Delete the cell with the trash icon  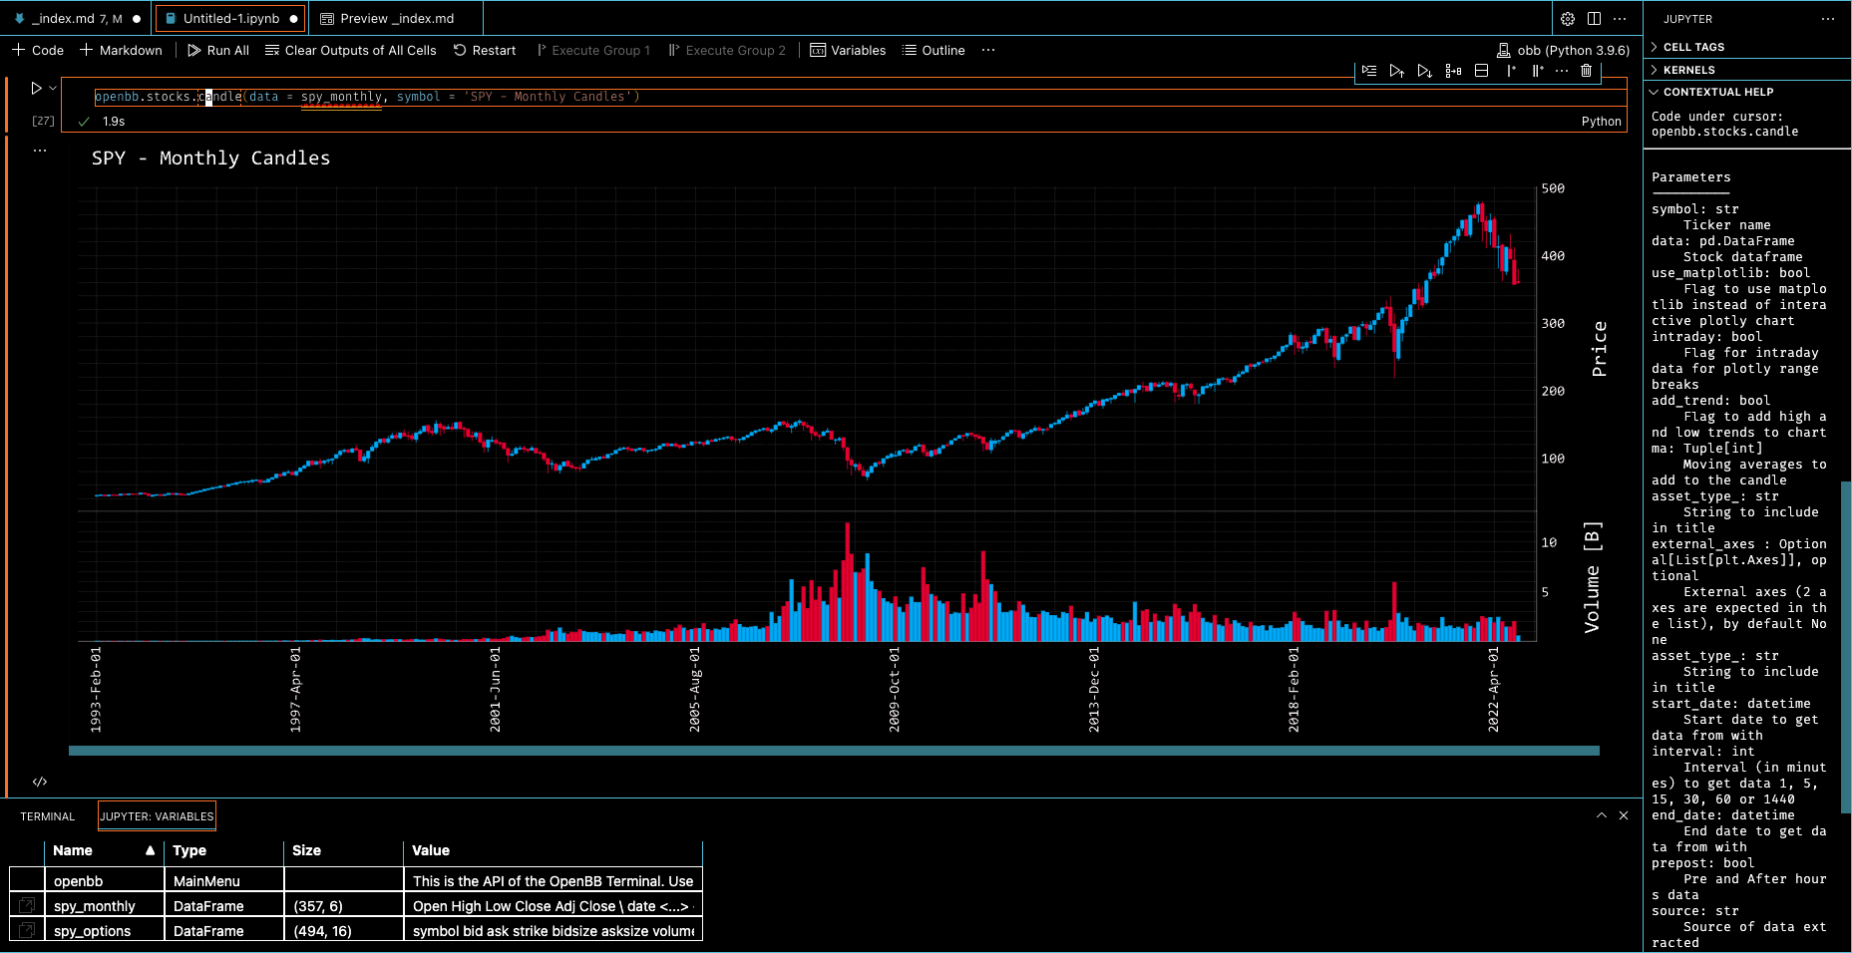pos(1587,71)
